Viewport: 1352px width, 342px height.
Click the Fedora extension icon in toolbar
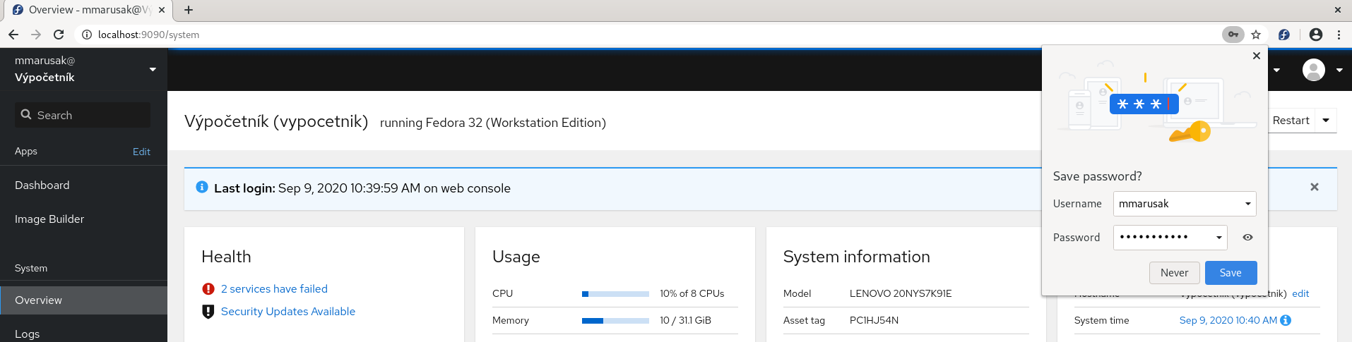[1284, 35]
